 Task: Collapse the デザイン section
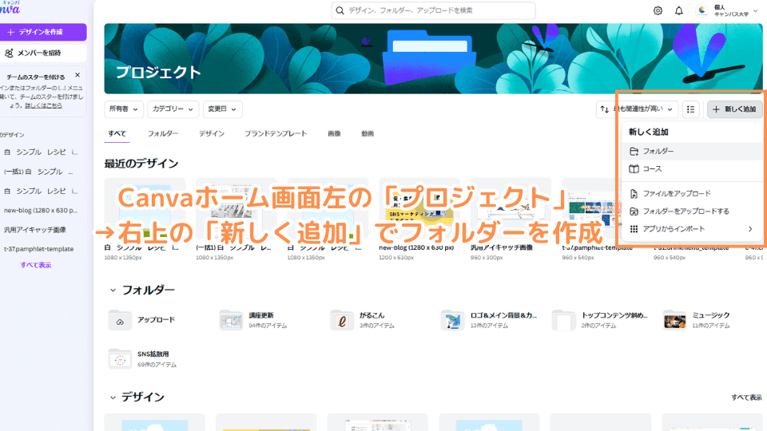111,397
